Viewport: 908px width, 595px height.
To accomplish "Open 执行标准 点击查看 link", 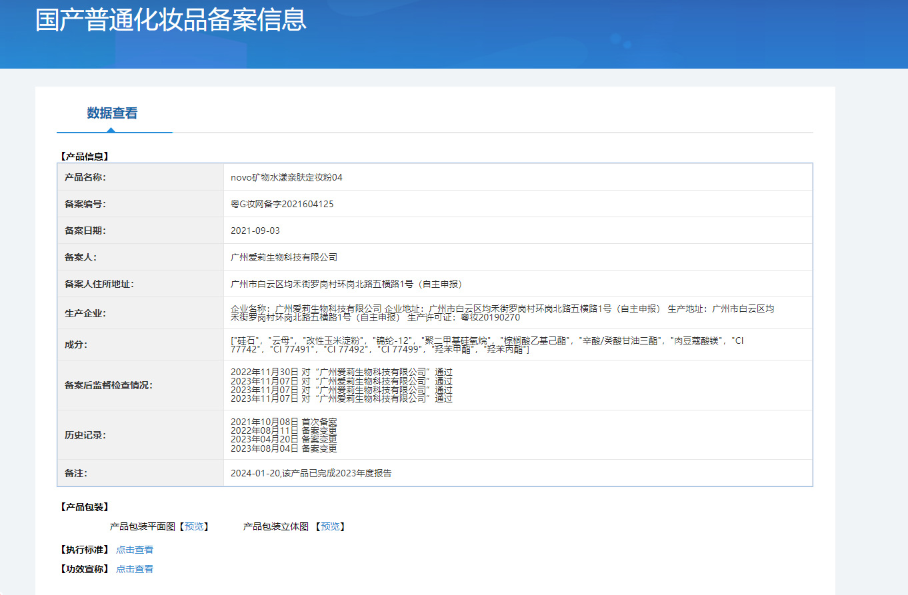I will click(135, 550).
